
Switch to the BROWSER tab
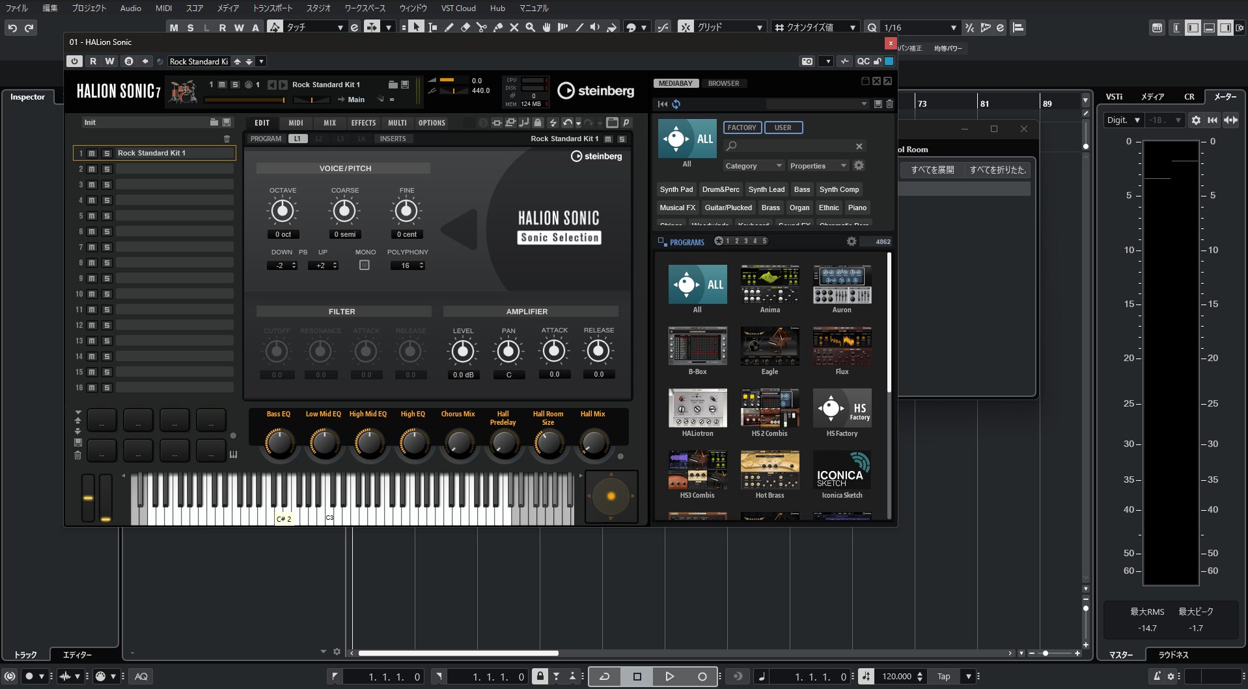tap(723, 83)
